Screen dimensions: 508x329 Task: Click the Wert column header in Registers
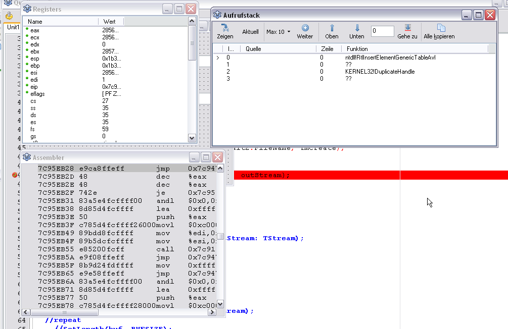tap(110, 22)
